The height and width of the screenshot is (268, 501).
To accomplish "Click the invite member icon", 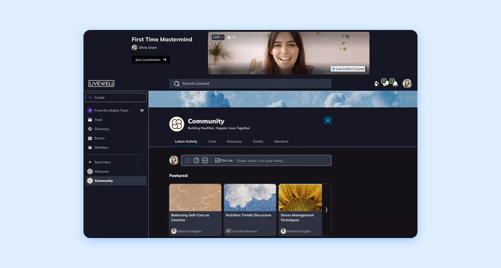I will pos(376,83).
